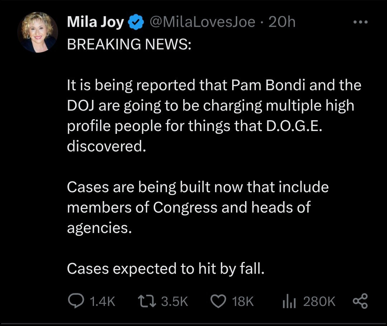Like the post with the heart icon
The height and width of the screenshot is (326, 387).
218,301
